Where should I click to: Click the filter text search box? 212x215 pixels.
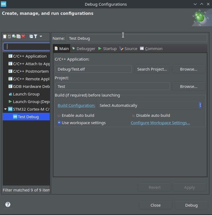click(x=26, y=47)
